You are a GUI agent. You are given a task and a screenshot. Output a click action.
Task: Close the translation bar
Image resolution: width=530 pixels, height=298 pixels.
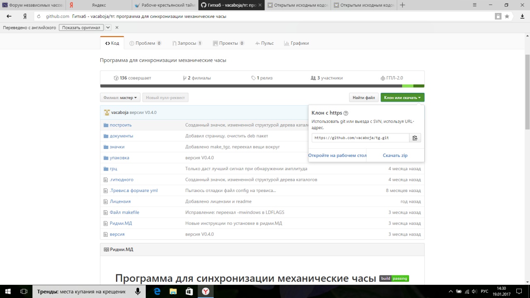coord(117,28)
